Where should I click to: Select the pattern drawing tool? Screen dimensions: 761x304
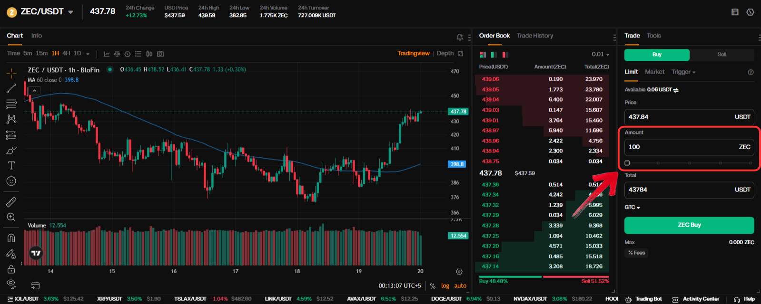click(x=11, y=119)
